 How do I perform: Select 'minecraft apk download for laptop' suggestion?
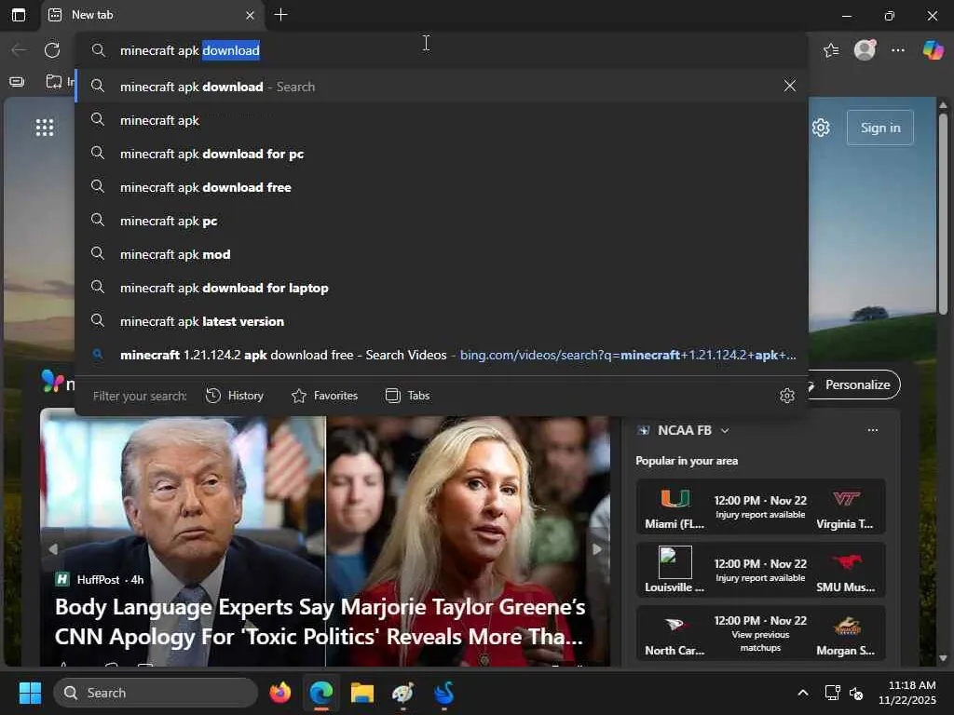442,288
